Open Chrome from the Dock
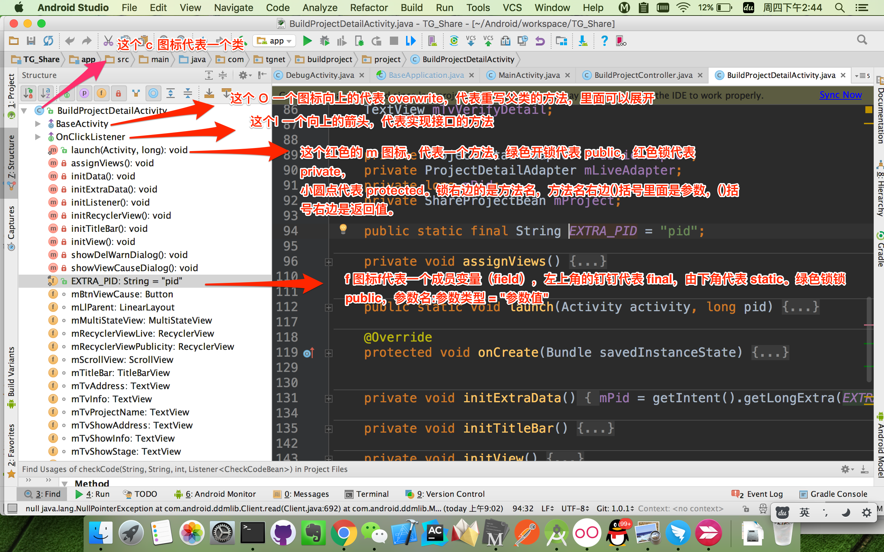The height and width of the screenshot is (552, 884). pyautogui.click(x=343, y=533)
